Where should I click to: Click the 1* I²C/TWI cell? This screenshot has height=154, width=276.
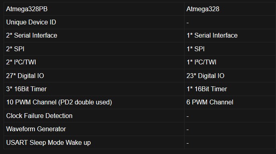(230, 62)
